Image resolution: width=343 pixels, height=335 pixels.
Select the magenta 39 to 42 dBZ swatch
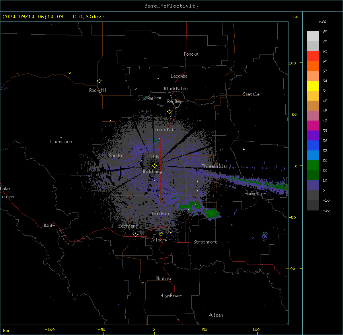[313, 125]
